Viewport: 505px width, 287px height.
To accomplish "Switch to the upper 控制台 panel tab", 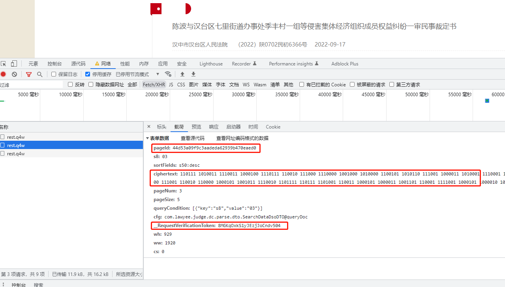I will point(54,63).
